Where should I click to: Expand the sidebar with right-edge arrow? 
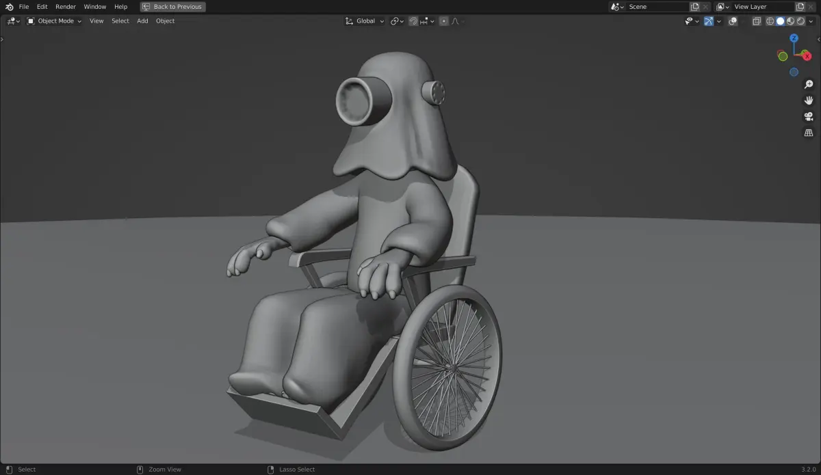(x=818, y=39)
